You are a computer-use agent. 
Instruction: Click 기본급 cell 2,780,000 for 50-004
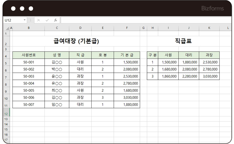[127, 83]
